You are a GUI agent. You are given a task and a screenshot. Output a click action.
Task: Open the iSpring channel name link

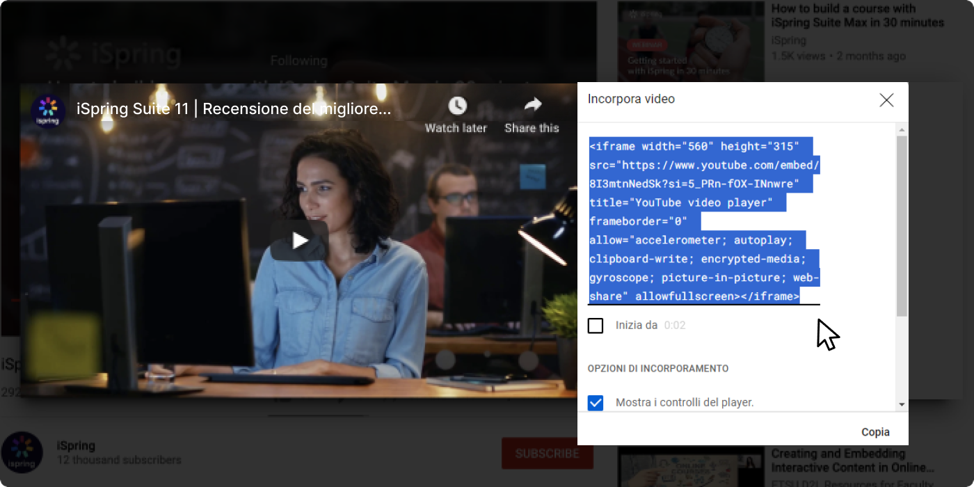tap(76, 445)
